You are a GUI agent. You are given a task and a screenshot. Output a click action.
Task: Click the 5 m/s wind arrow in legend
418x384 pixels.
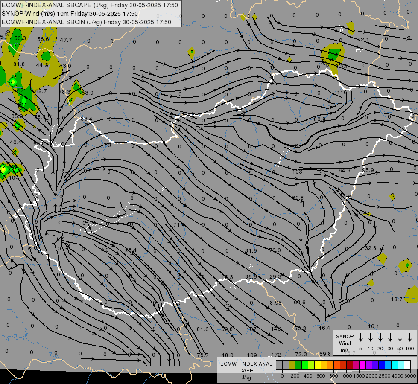pos(361,337)
